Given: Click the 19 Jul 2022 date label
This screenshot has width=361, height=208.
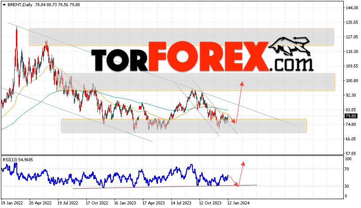Looking at the screenshot, I should click(x=68, y=203).
